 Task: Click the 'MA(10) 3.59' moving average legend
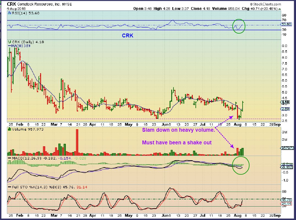[19, 46]
